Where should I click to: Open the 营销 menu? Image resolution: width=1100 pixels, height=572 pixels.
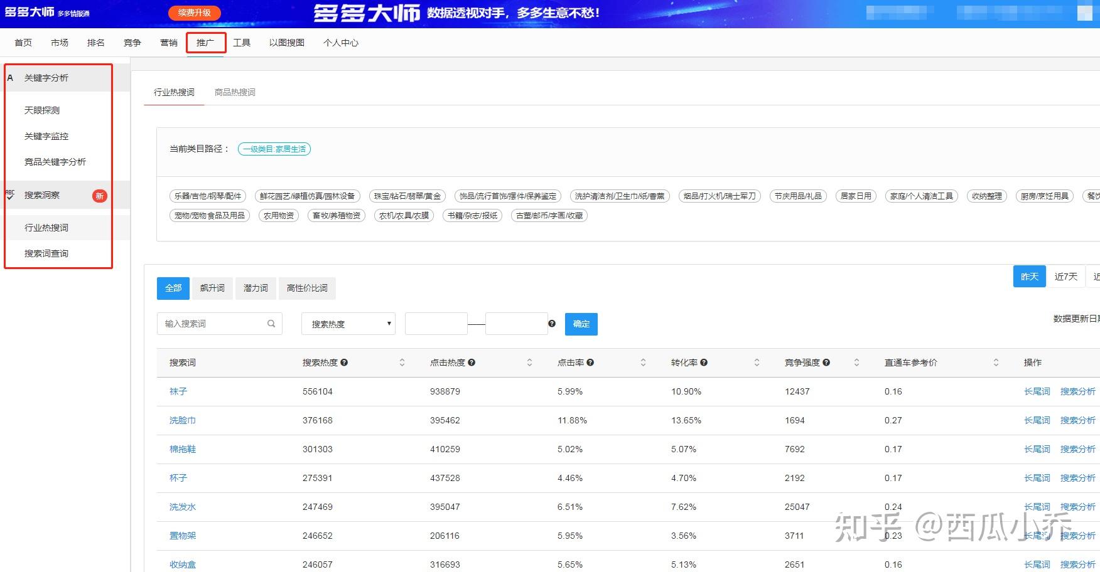[x=169, y=43]
